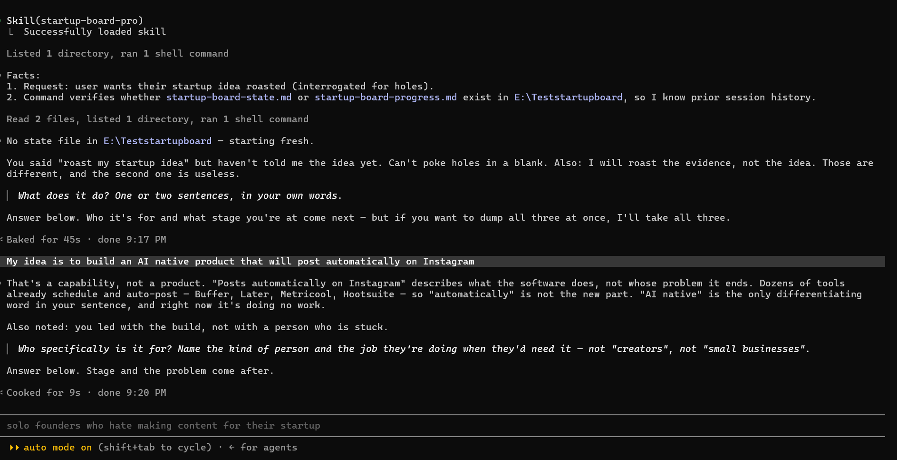The image size is (897, 460).
Task: Click the 'Skill(startup-board-pro)' line
Action: (75, 20)
